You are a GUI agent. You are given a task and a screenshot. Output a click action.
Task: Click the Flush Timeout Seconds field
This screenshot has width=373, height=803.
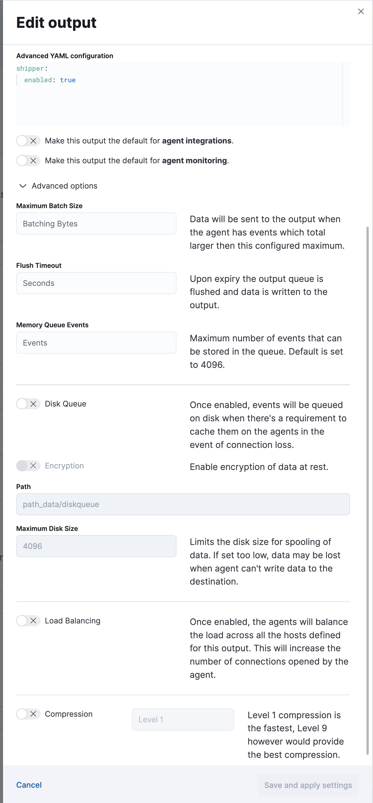pos(96,283)
